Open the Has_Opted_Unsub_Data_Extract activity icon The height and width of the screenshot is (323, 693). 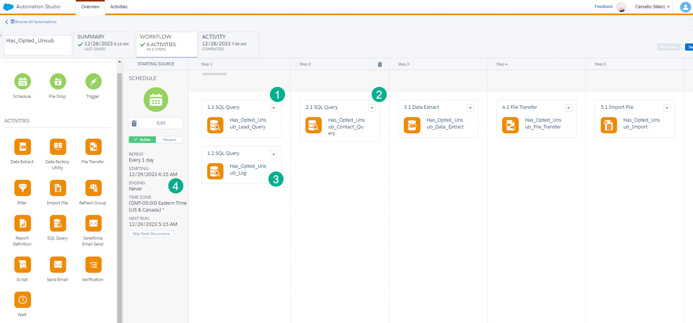412,125
